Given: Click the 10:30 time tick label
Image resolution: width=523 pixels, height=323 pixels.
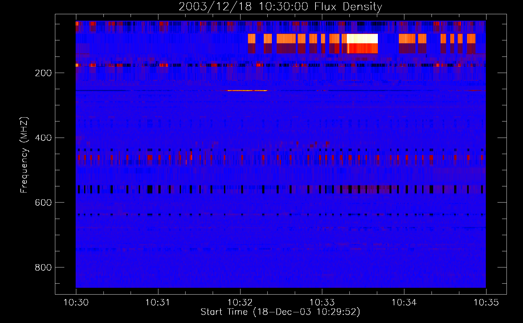Looking at the screenshot, I should (x=76, y=302).
